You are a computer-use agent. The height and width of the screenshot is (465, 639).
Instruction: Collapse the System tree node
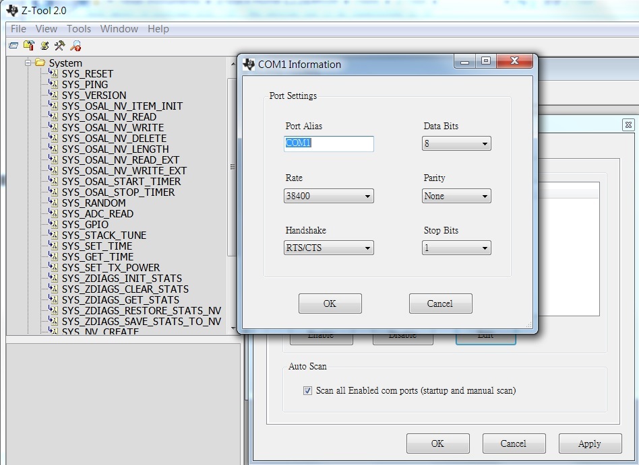click(x=28, y=63)
